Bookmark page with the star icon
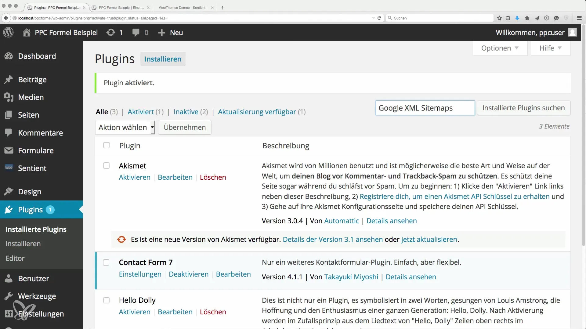586x329 pixels. pyautogui.click(x=499, y=18)
